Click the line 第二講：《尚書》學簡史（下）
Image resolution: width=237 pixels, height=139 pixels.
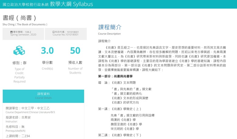tap(120, 135)
